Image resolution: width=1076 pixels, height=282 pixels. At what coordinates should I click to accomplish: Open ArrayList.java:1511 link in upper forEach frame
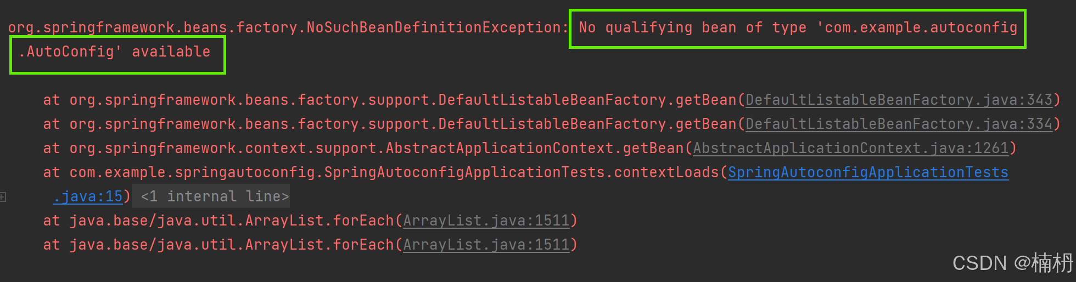tap(486, 221)
